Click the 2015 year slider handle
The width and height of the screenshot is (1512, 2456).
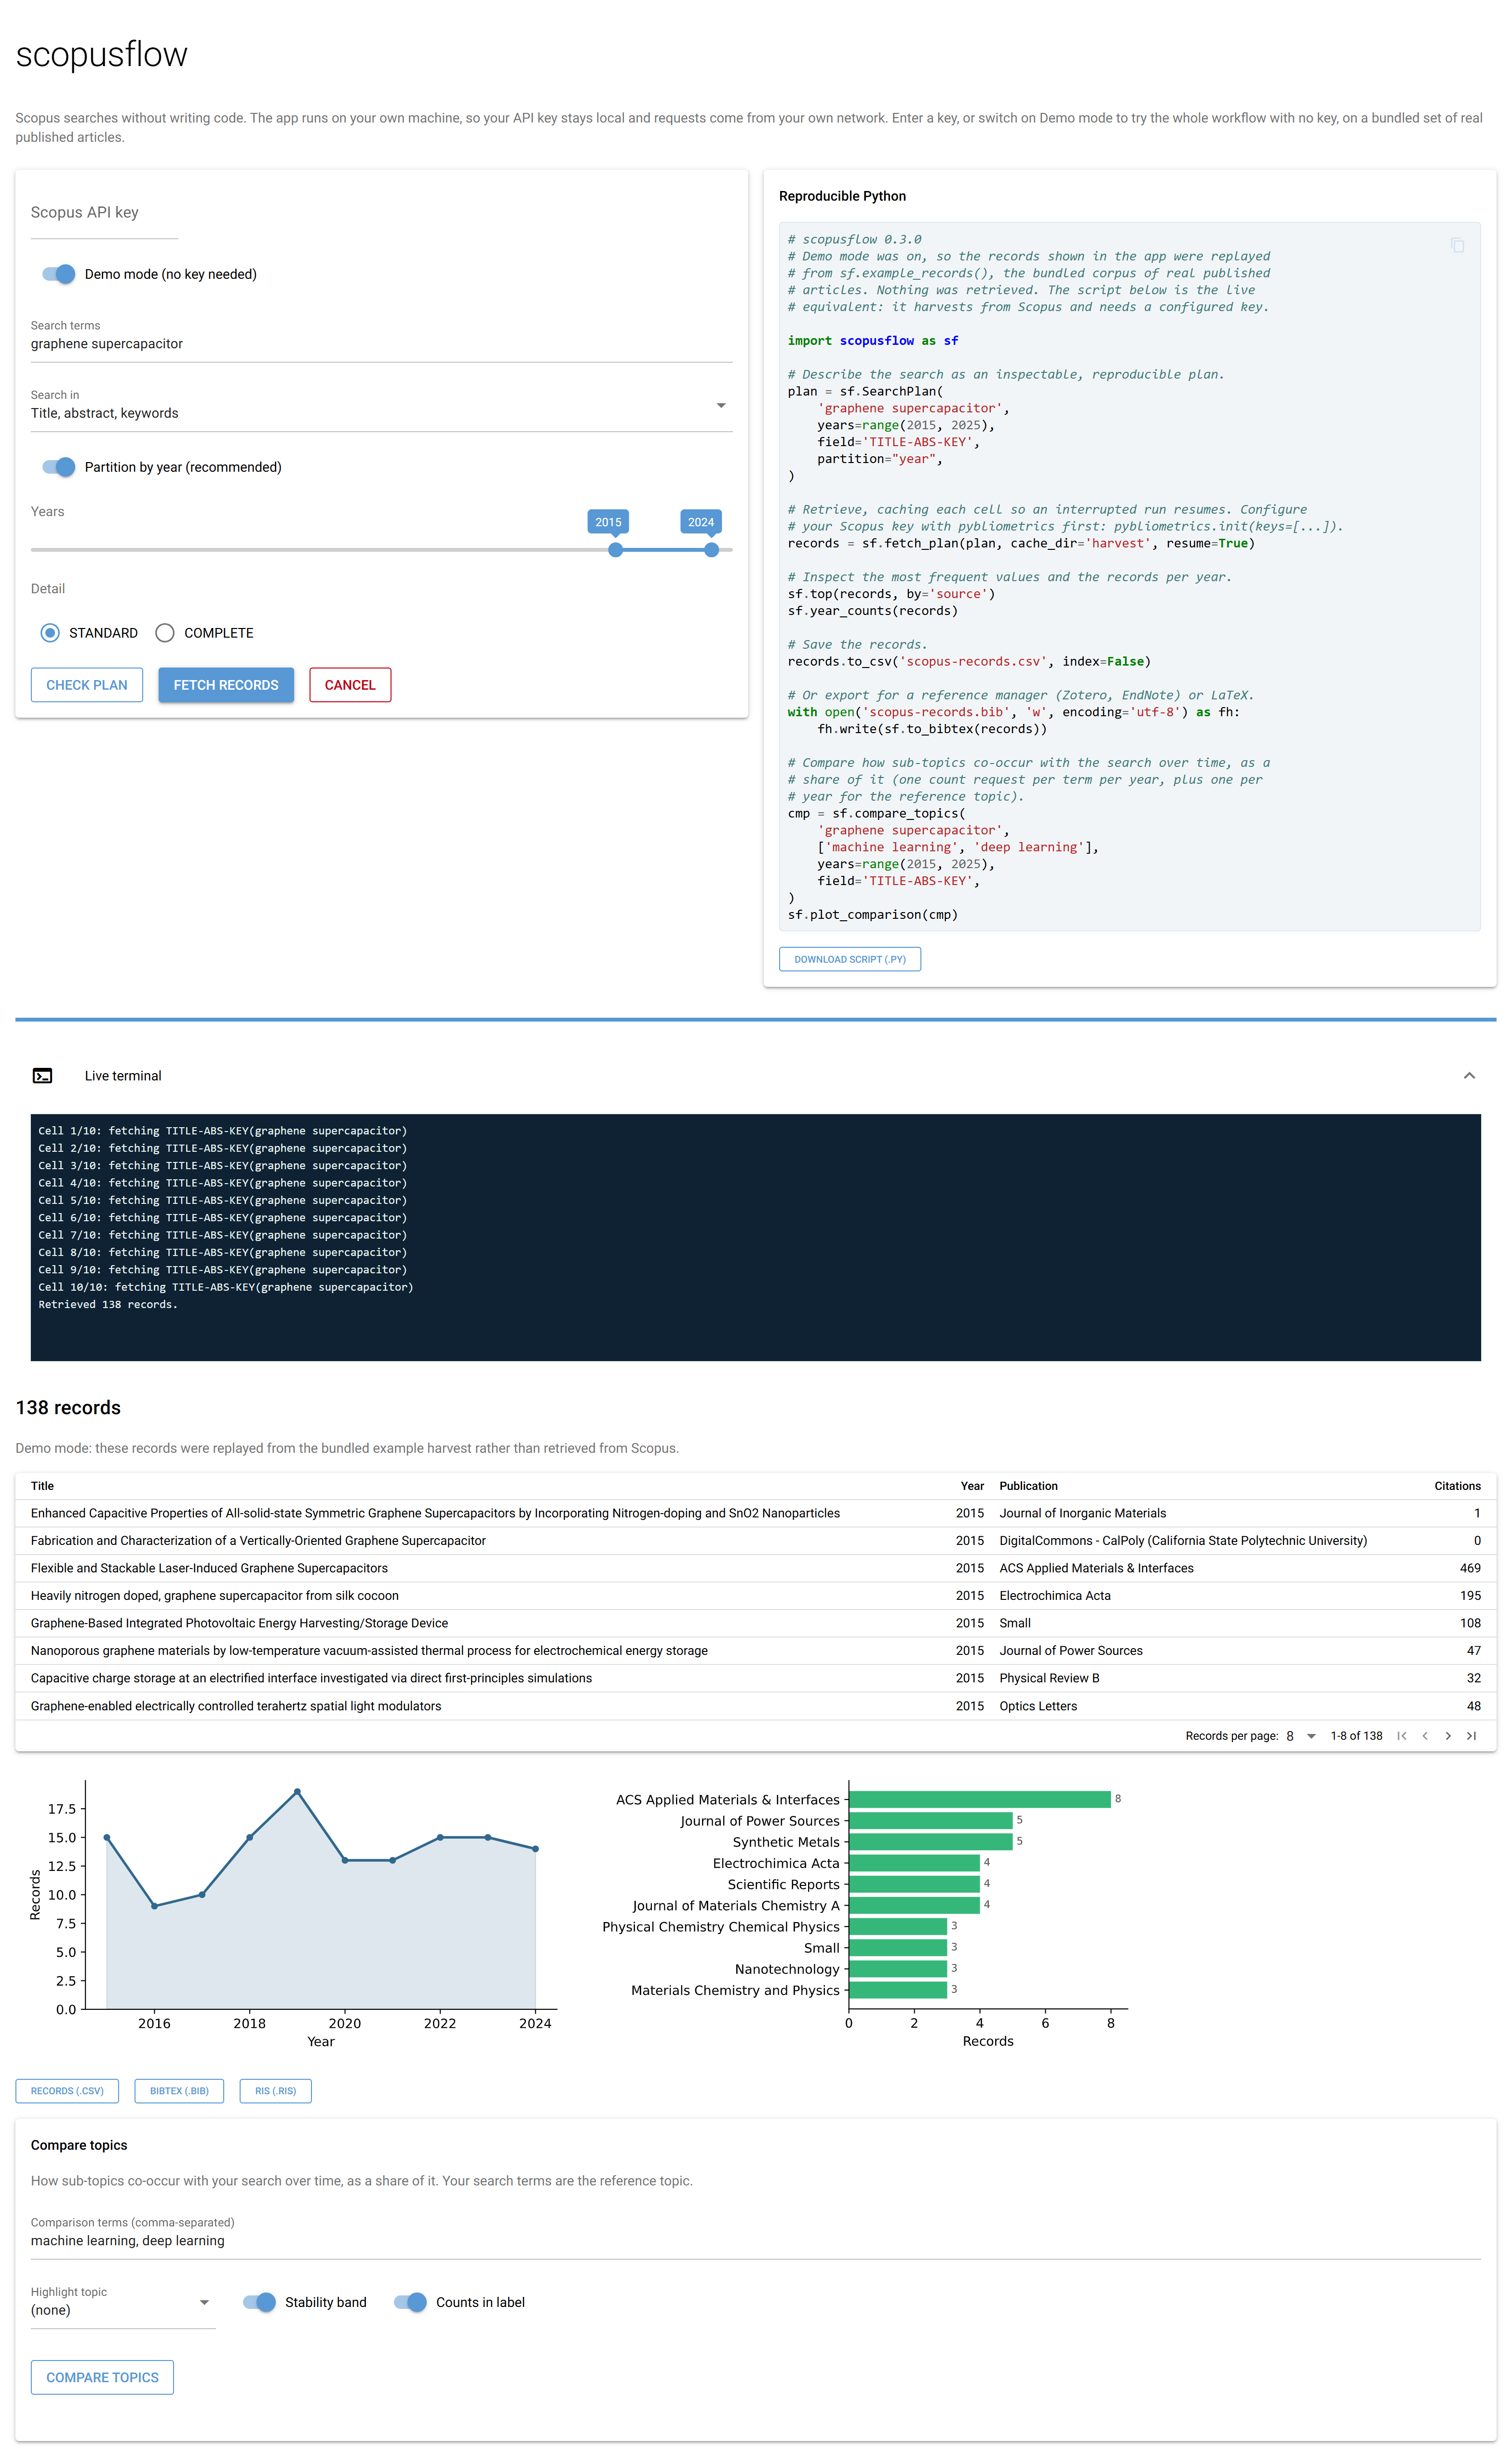click(616, 549)
